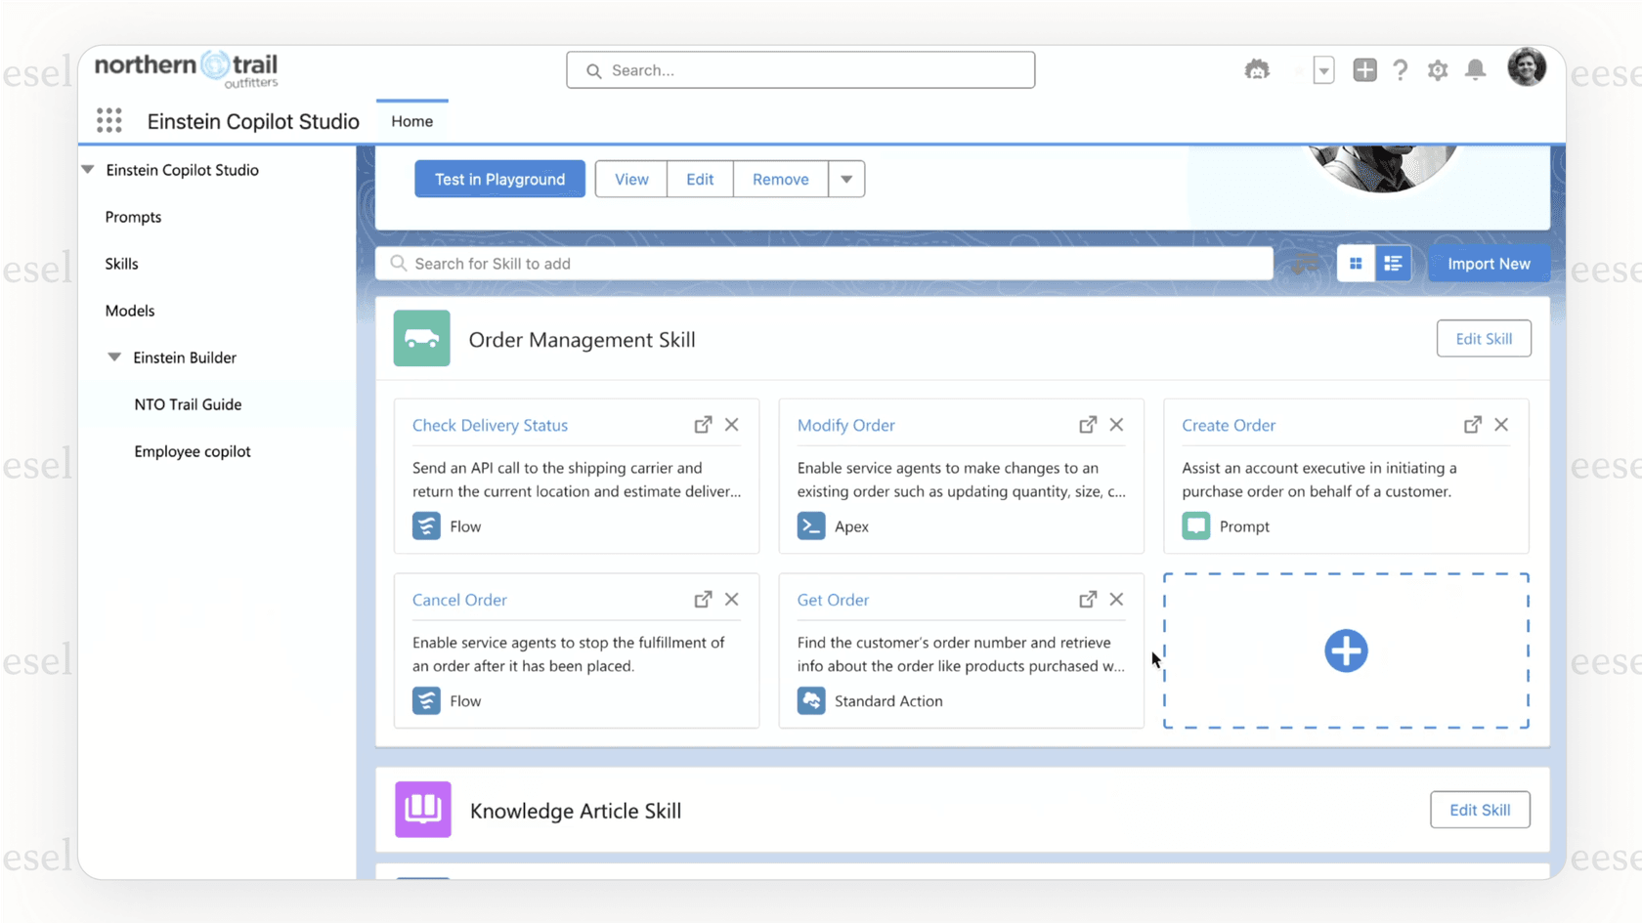Screen dimensions: 1642x923
Task: Click the Edit button
Action: pos(700,179)
